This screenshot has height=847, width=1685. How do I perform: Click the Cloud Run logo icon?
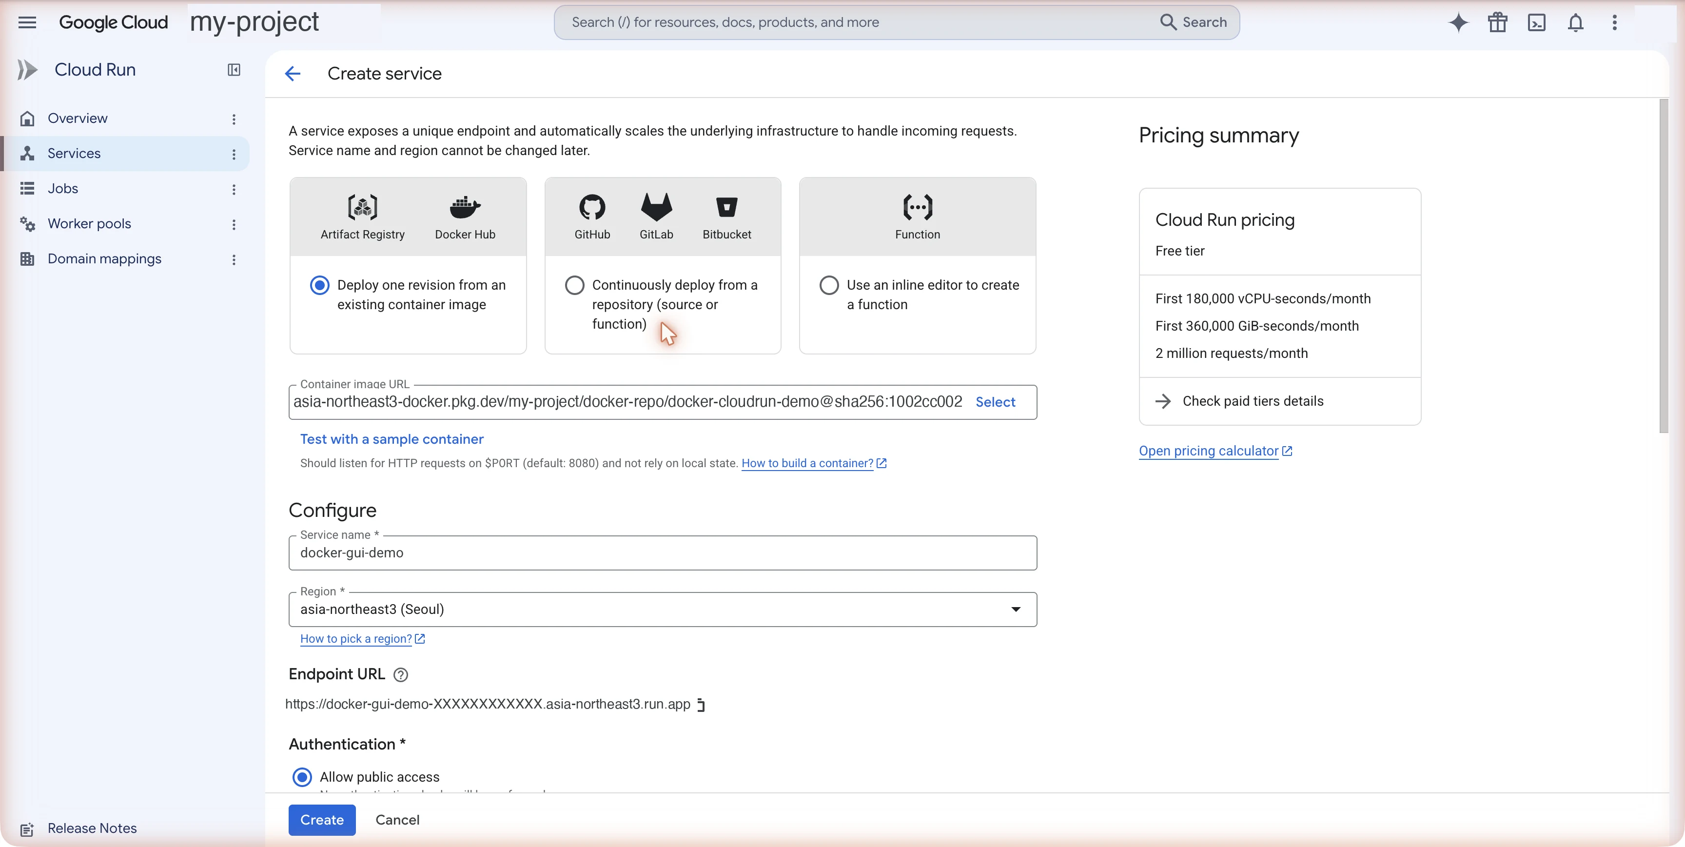27,69
